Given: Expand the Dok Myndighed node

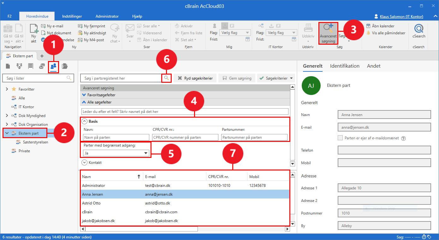Looking at the screenshot, I should (7, 116).
